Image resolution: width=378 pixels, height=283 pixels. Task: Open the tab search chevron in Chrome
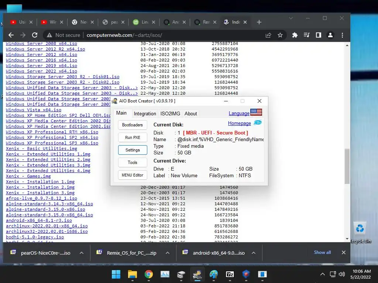[291, 18]
